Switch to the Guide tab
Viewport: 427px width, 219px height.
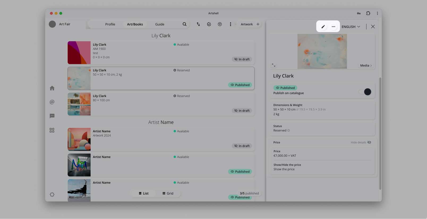[160, 24]
